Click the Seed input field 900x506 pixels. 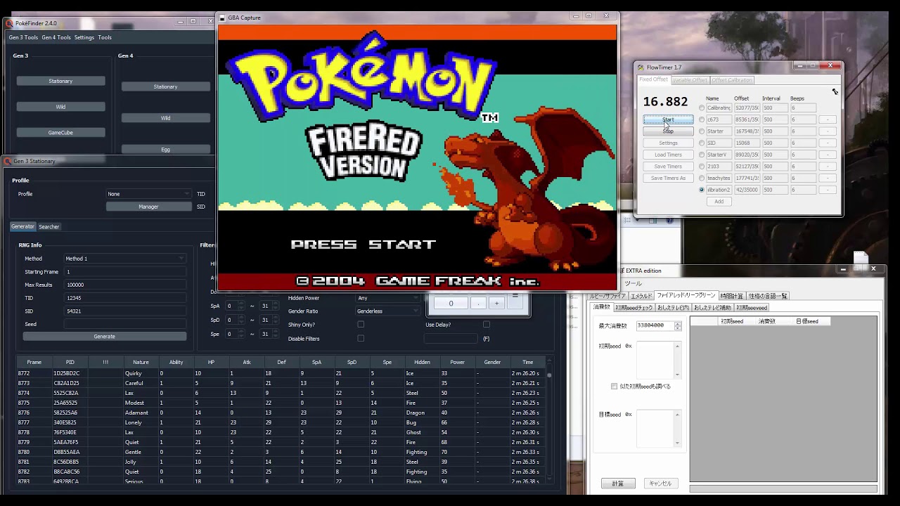click(124, 324)
